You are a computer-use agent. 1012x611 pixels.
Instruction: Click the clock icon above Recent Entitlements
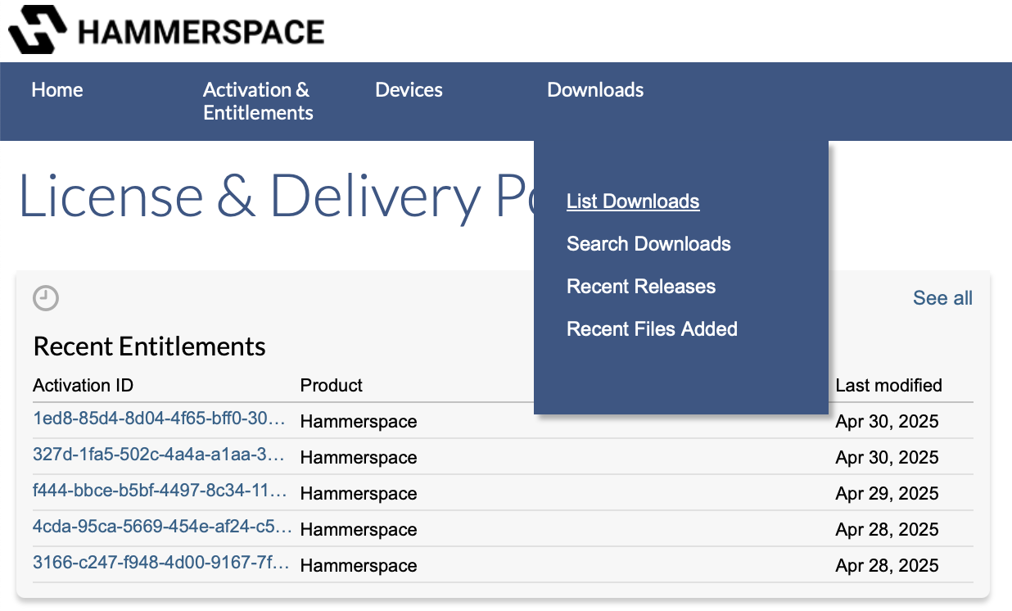pos(46,298)
